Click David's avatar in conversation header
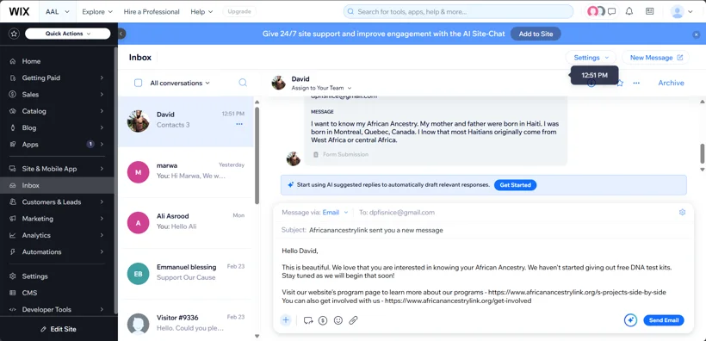706x341 pixels. coord(279,83)
